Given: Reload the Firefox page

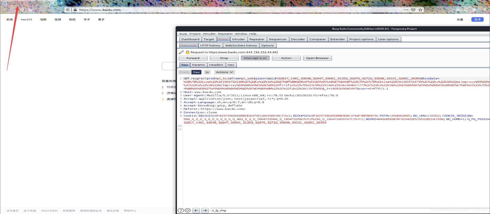Looking at the screenshot, I should (x=22, y=10).
